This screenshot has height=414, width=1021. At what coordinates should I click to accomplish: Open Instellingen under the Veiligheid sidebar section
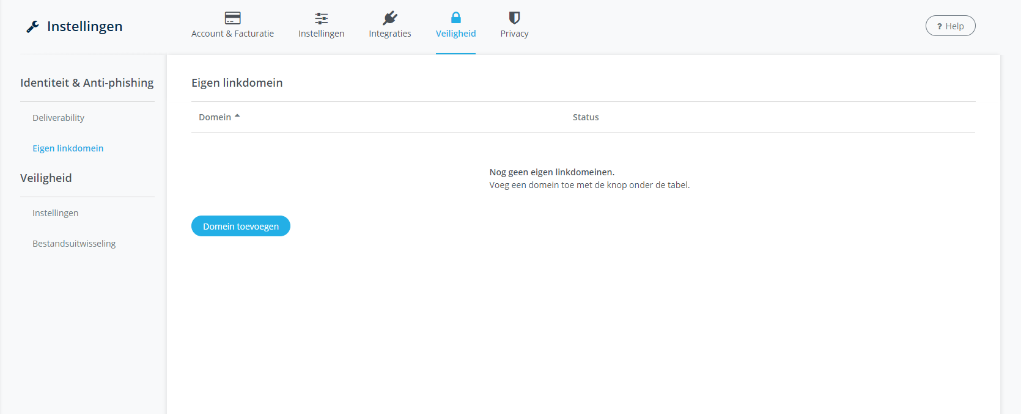[55, 213]
